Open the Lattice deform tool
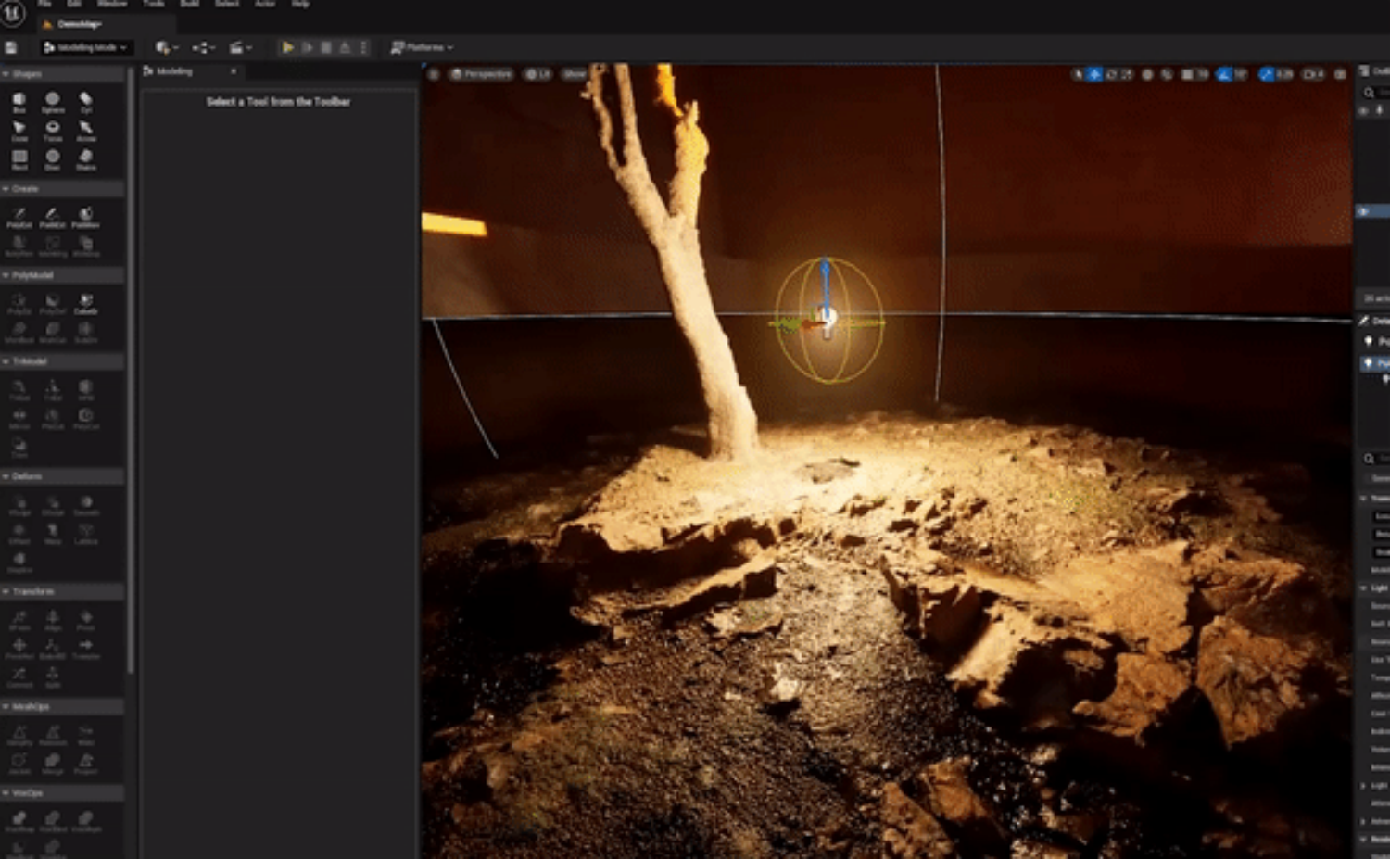 (86, 534)
